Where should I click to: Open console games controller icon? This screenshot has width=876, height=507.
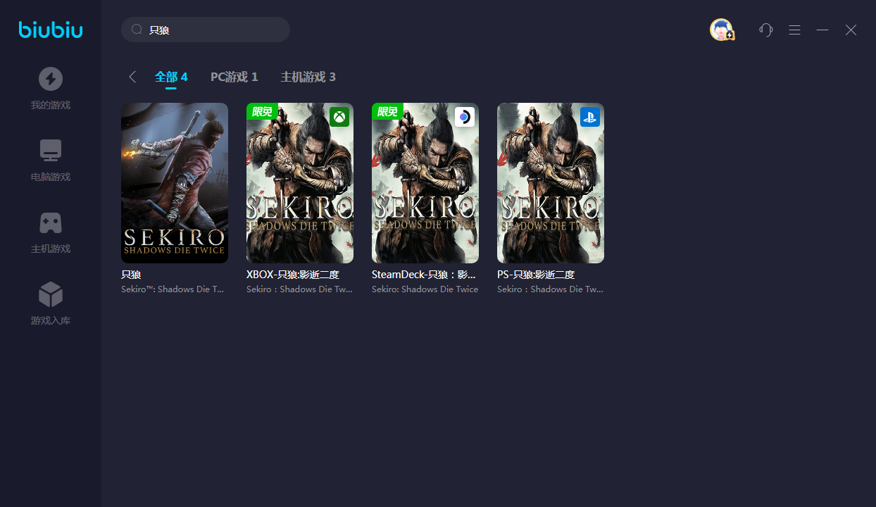[x=51, y=223]
